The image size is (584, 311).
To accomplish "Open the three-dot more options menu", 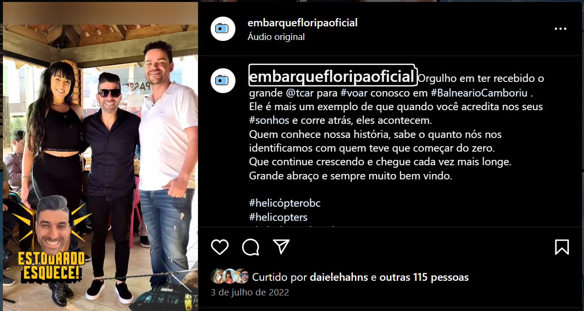I will [x=561, y=29].
